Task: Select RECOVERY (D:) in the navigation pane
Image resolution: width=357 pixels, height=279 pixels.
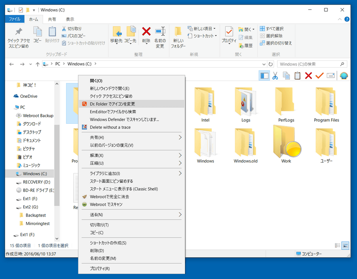Action: point(36,182)
